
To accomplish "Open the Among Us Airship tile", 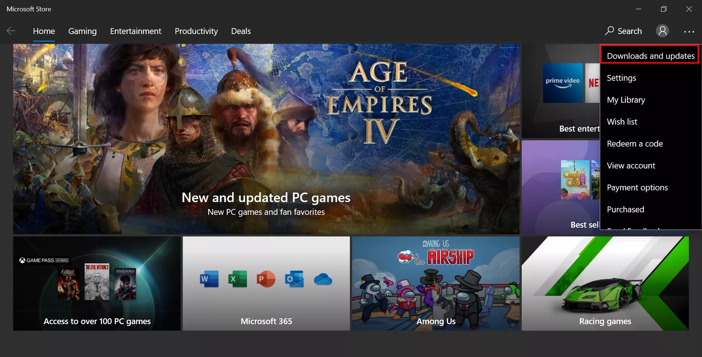I will 435,284.
